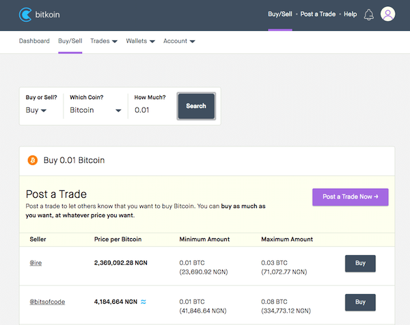Screen dimensions: 410x325
Task: Click the Buy 0.01 Bitcoin heading
Action: [x=74, y=160]
